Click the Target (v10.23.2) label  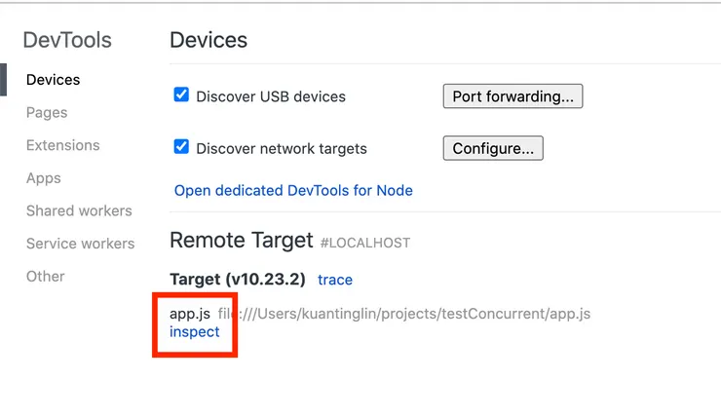pos(239,280)
